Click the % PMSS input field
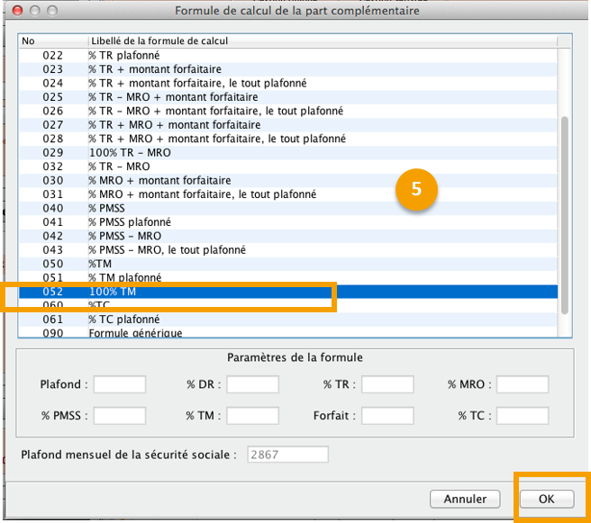This screenshot has width=591, height=523. pos(119,416)
